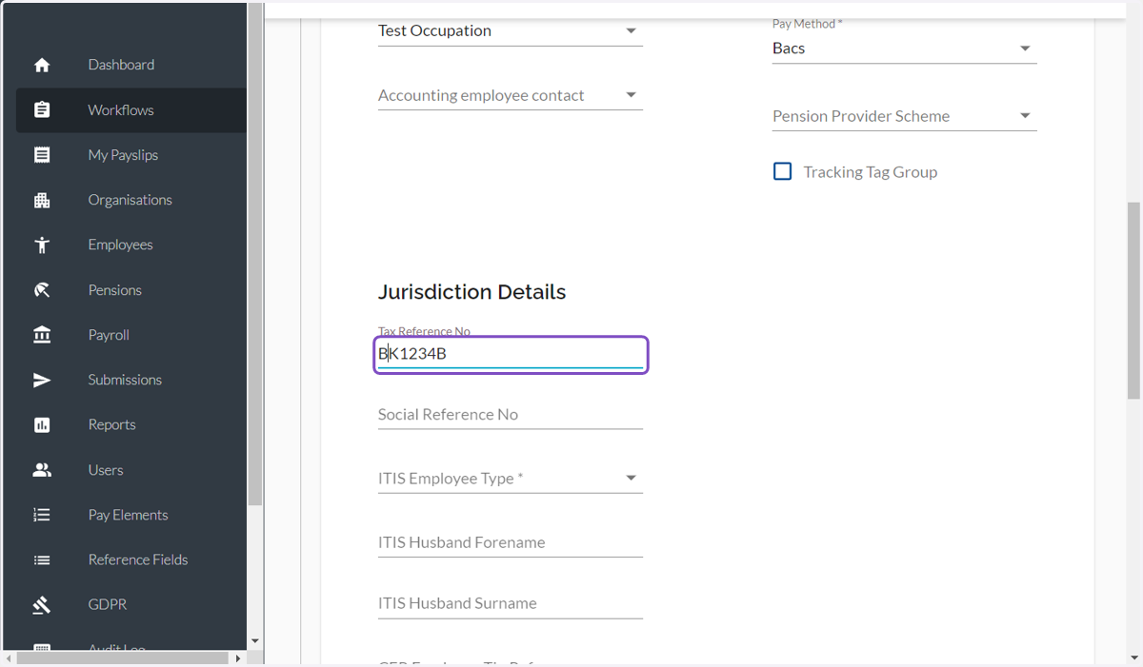Click the Workflows clipboard icon
Screen dimensions: 1143x667
click(x=42, y=109)
